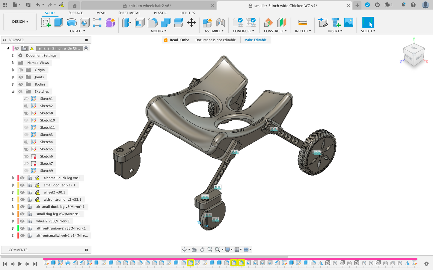Expand the Bodies folder

pos(13,84)
